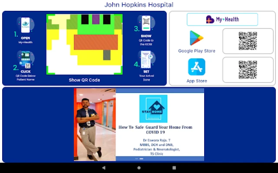
Task: Click the App Store label
Action: [x=197, y=81]
